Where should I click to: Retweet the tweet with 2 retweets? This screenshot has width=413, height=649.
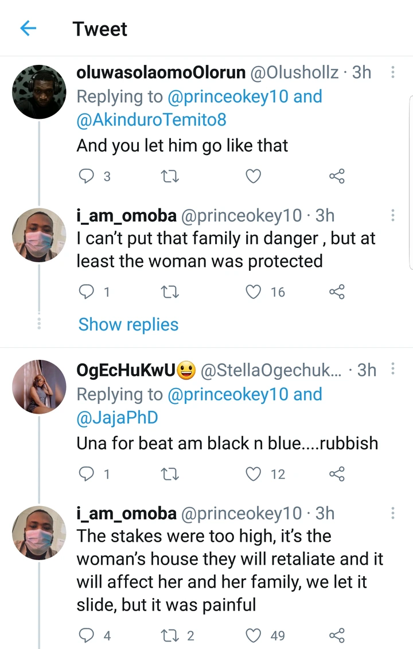170,635
